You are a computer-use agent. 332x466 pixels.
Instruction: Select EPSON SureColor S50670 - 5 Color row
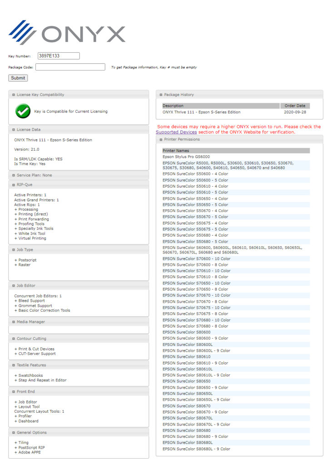236,217
